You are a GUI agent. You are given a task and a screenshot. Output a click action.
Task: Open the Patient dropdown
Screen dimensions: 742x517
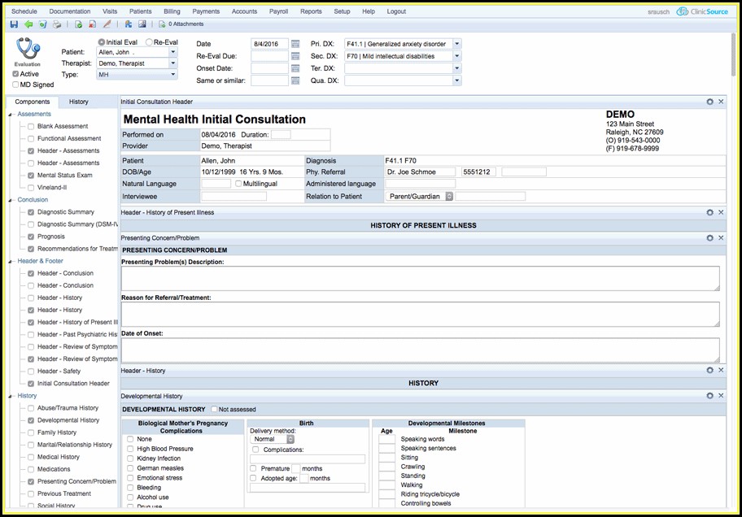[x=172, y=52]
